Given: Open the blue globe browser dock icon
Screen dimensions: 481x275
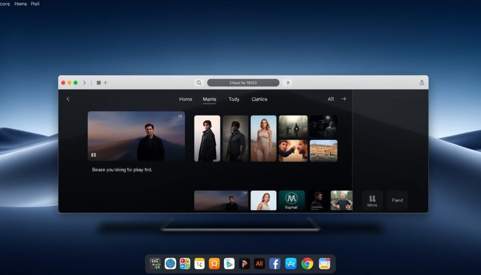Looking at the screenshot, I should [x=170, y=264].
